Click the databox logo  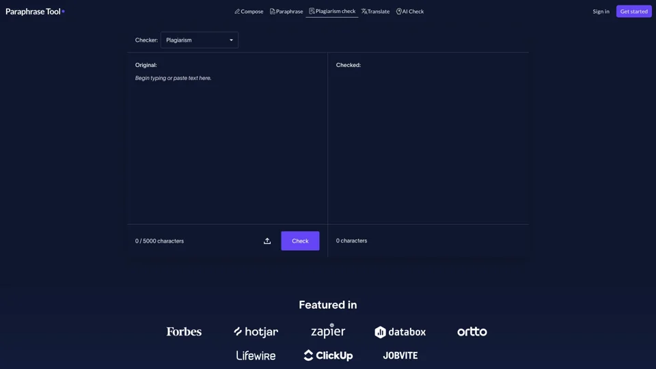click(x=400, y=332)
